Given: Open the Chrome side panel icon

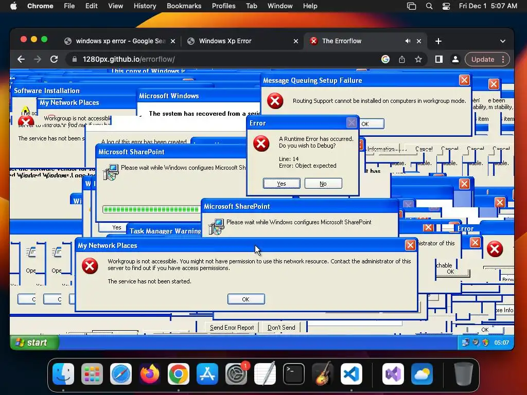Looking at the screenshot, I should pyautogui.click(x=438, y=60).
